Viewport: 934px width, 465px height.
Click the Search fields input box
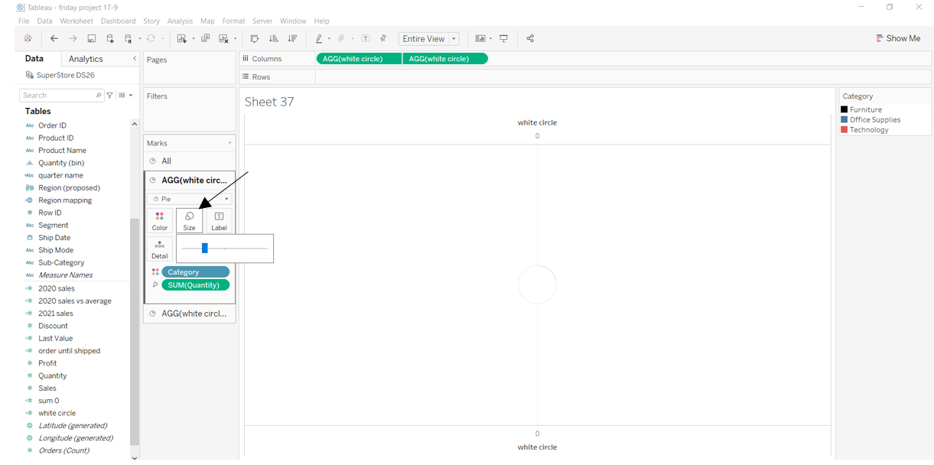(61, 96)
